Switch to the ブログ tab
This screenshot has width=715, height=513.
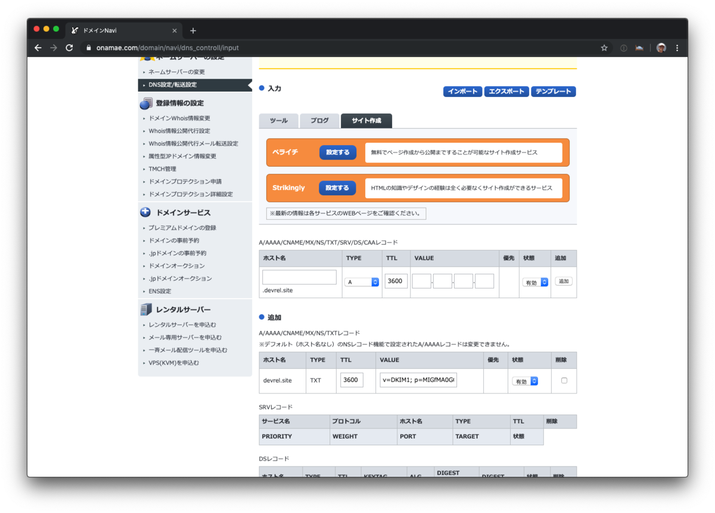click(319, 121)
